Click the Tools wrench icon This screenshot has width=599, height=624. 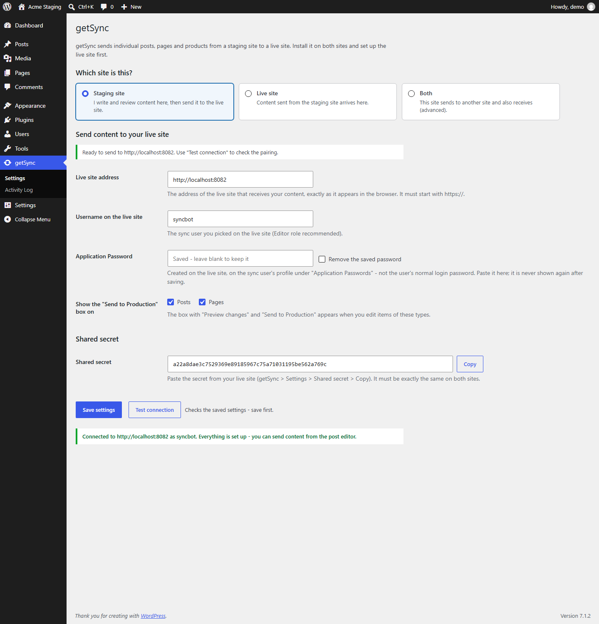pos(7,149)
